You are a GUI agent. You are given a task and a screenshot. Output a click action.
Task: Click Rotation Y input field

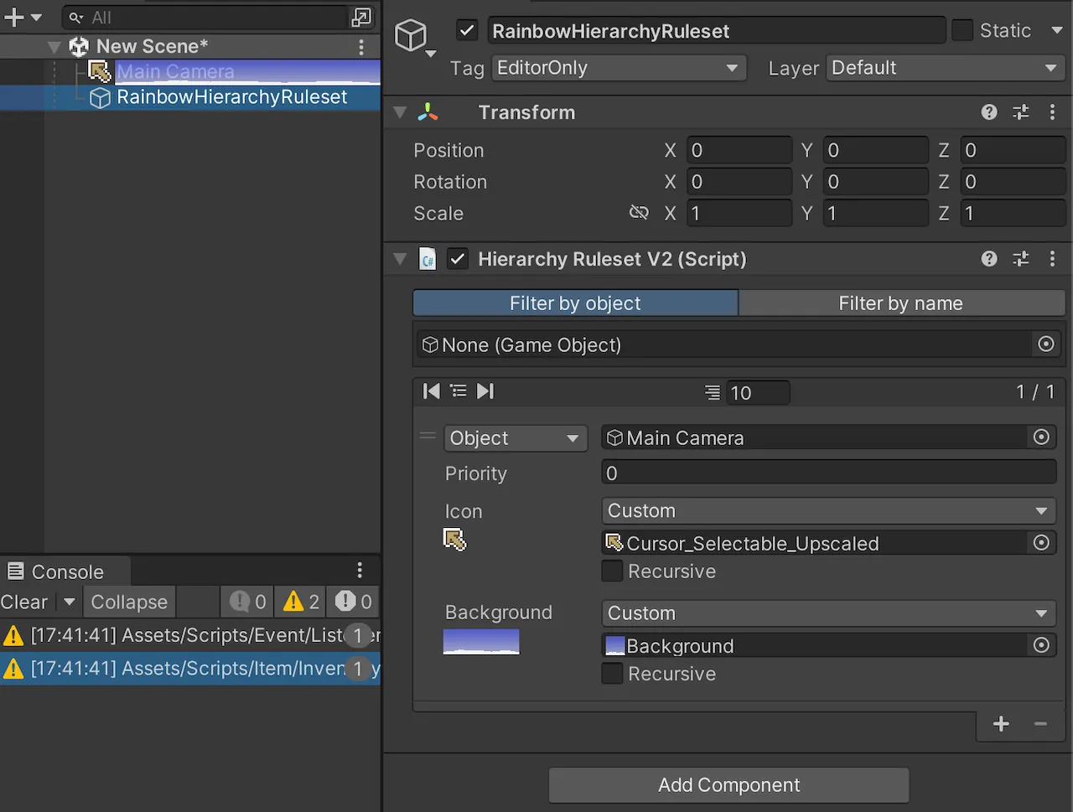point(876,182)
